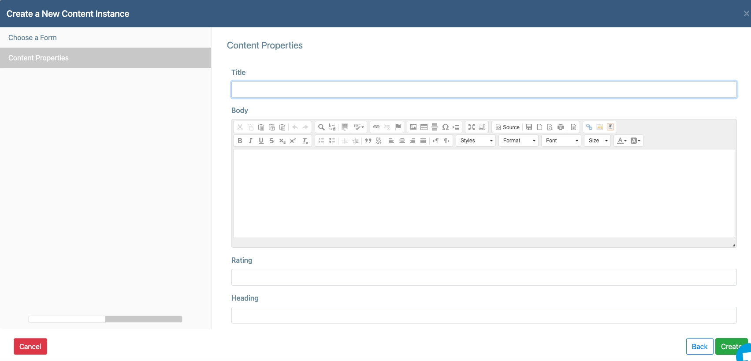Open the Find tool in editor toolbar
Viewport: 751px width, 361px height.
[x=321, y=127]
